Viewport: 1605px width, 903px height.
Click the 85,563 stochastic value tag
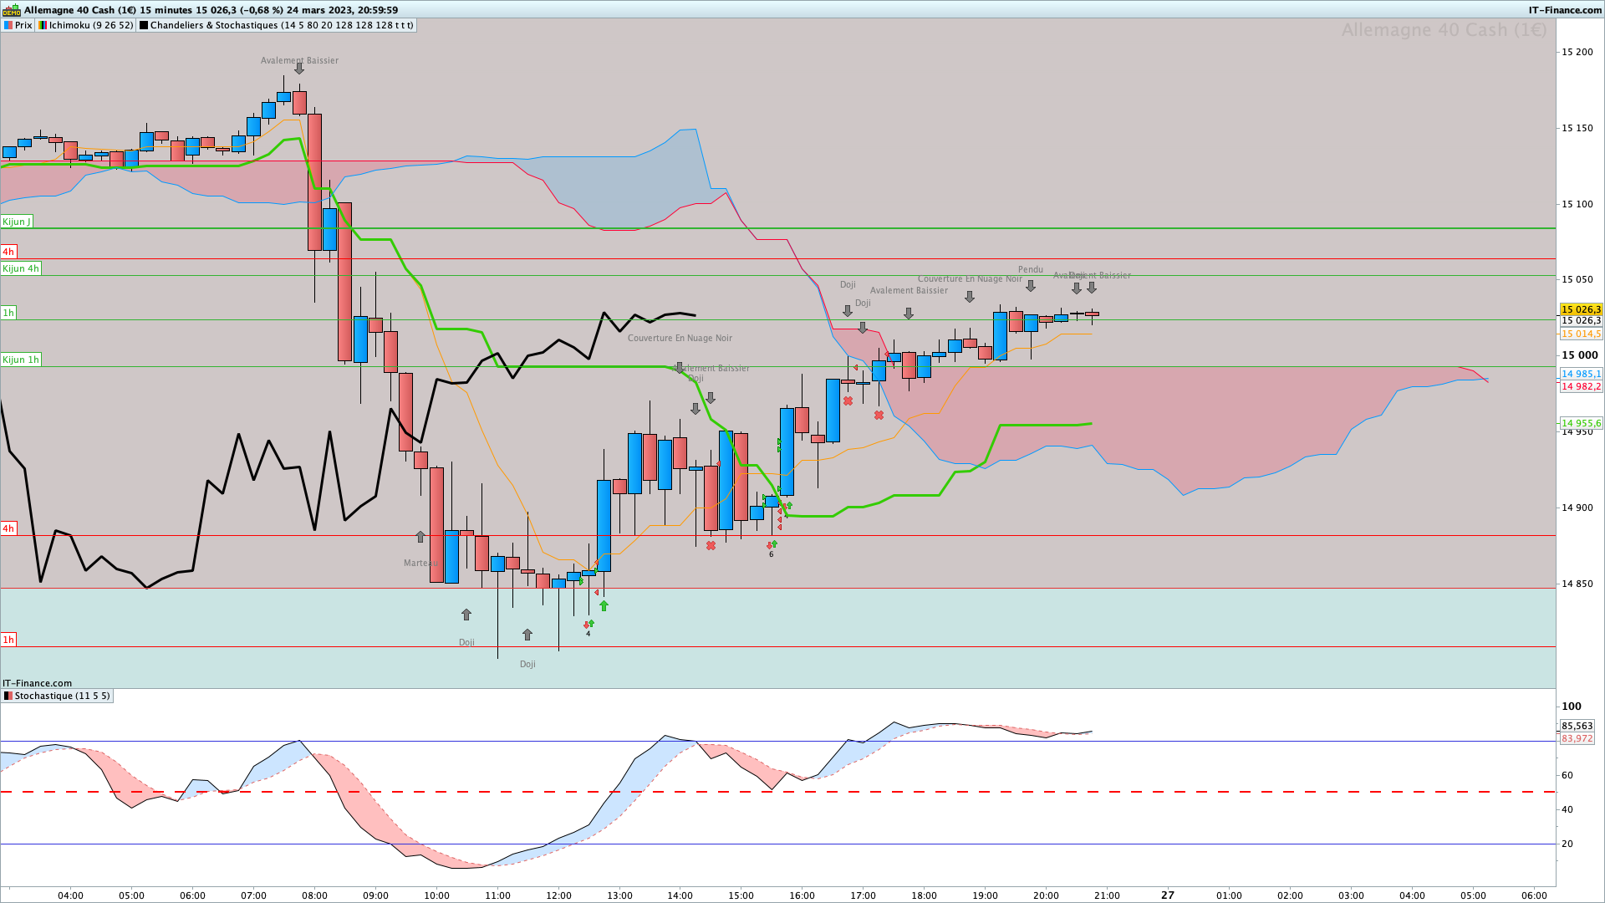click(x=1577, y=726)
